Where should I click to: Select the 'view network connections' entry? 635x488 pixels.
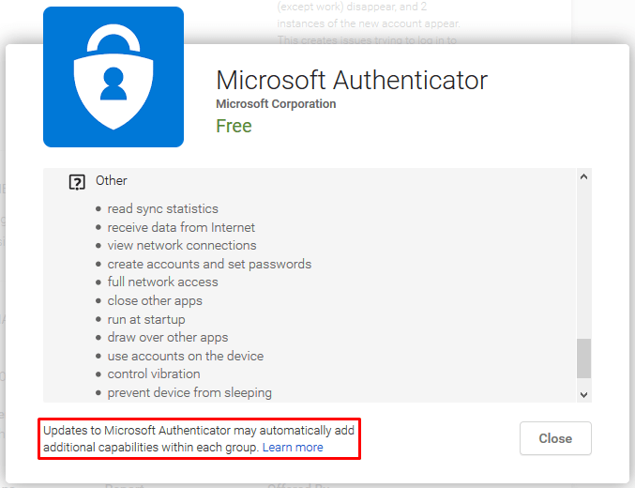181,245
